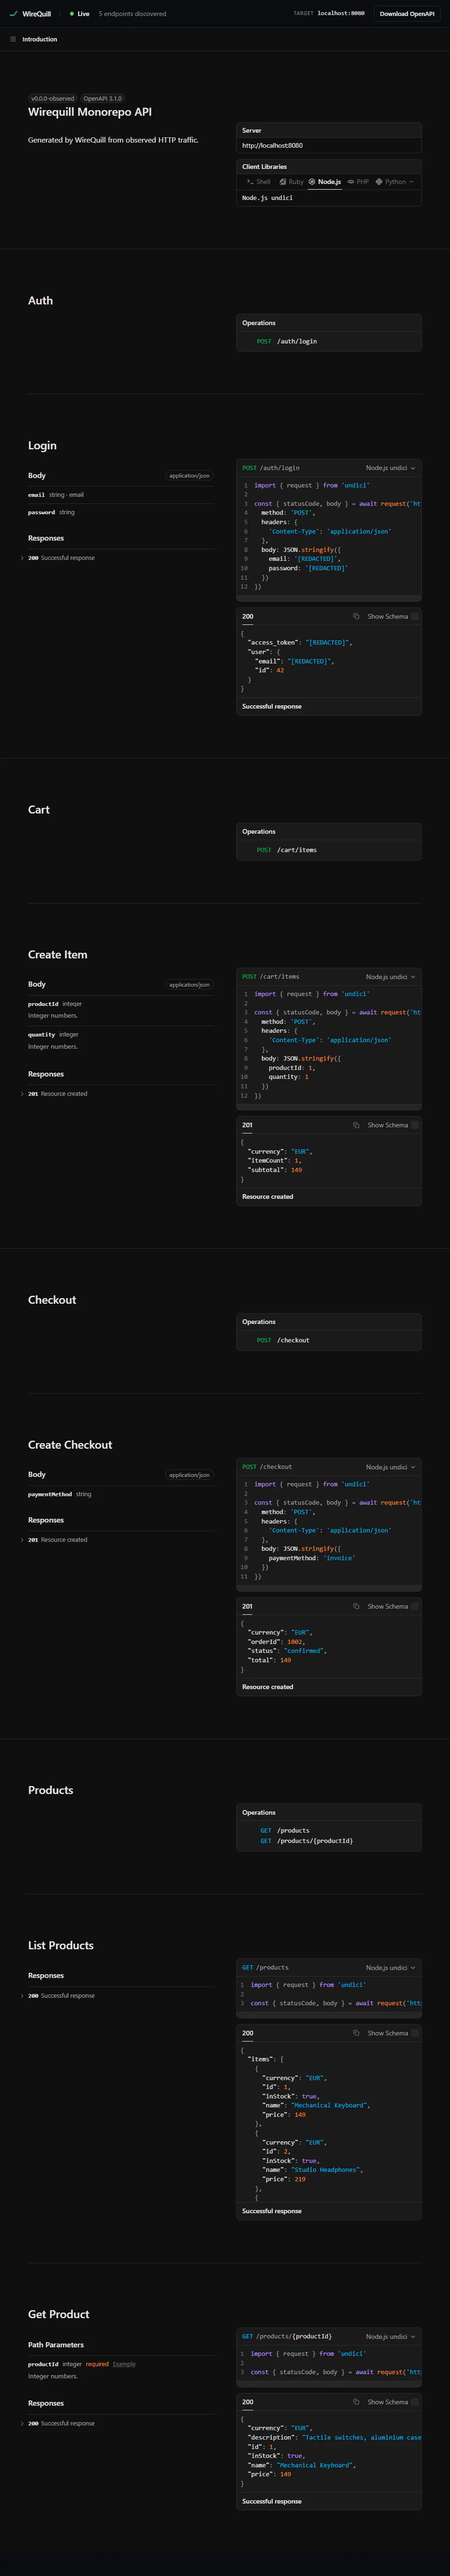
Task: Click the OpenAPI 3.1.0 badge
Action: tap(102, 99)
